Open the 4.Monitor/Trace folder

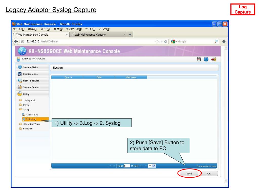point(30,124)
